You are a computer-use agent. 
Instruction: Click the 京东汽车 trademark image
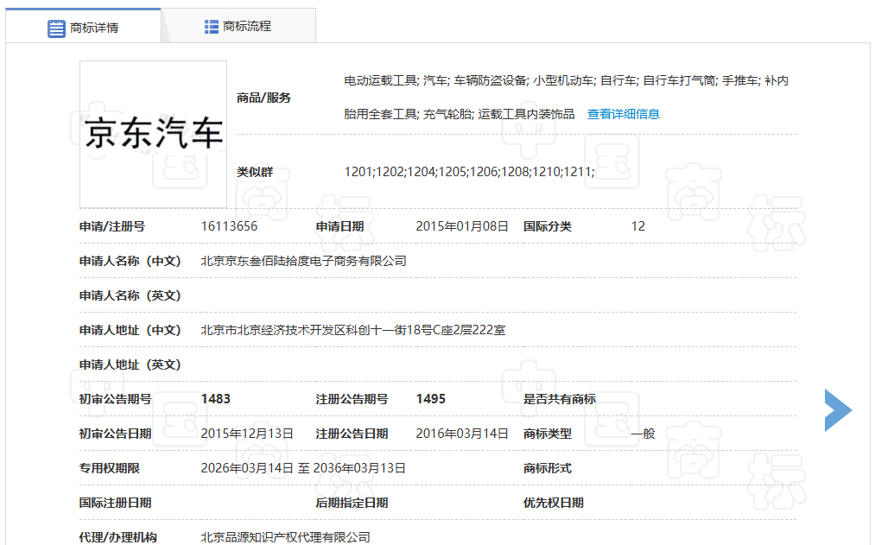pyautogui.click(x=154, y=134)
